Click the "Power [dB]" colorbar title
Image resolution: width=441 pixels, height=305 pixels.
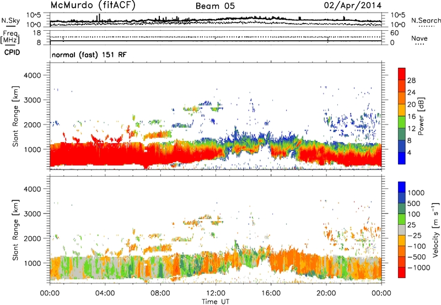(x=421, y=116)
